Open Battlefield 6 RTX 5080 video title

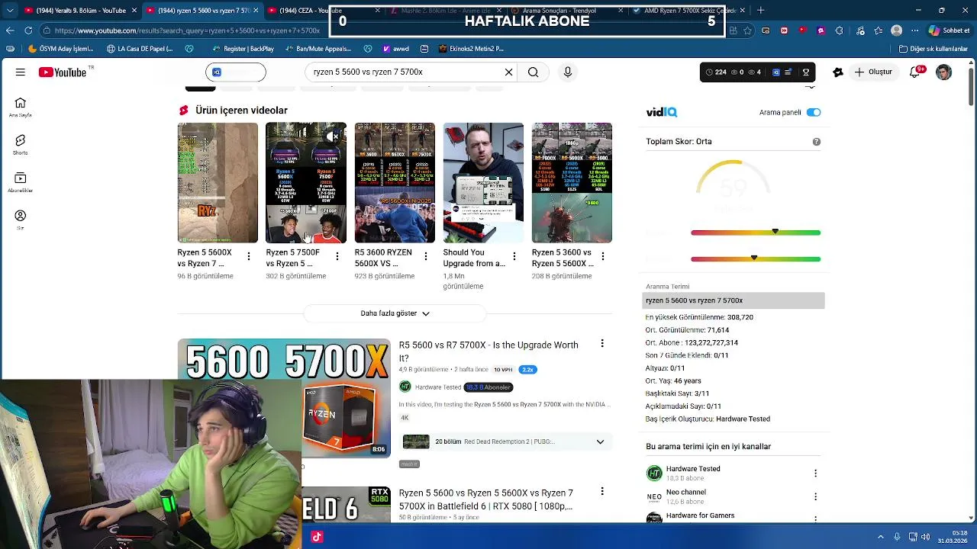pos(485,499)
